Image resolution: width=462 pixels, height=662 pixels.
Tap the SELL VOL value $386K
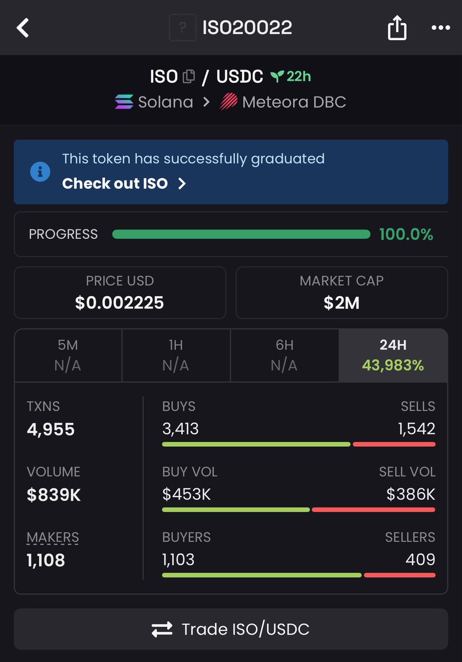(x=411, y=494)
